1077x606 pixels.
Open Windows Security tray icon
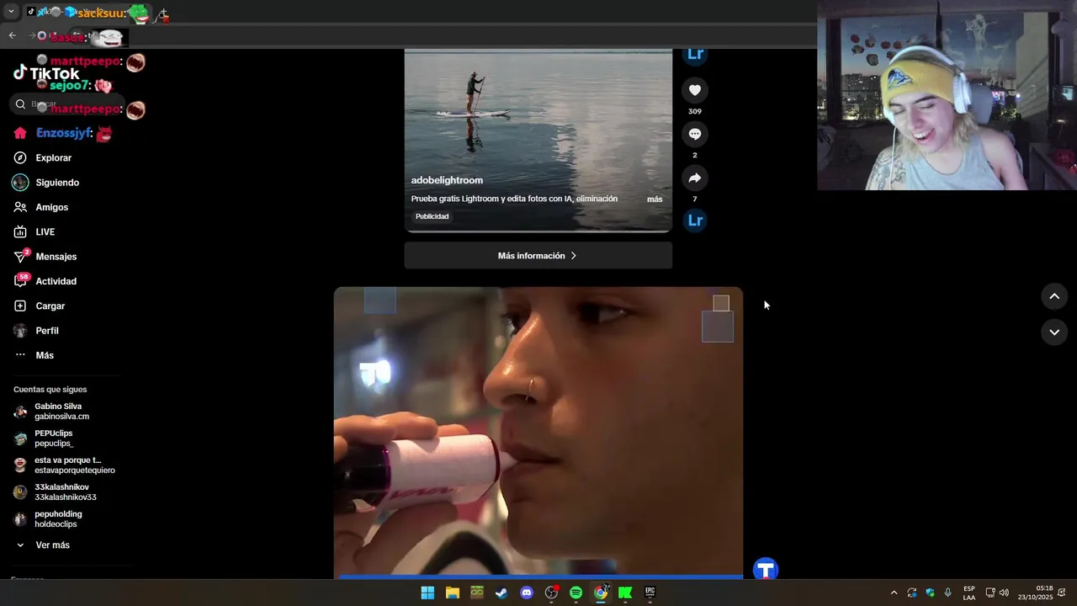pos(930,593)
